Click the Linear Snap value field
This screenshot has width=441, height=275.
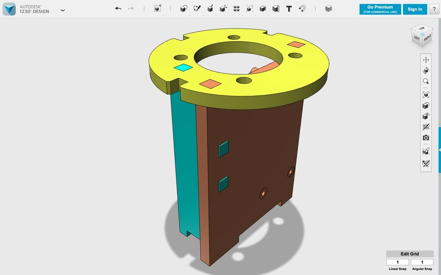click(x=398, y=262)
